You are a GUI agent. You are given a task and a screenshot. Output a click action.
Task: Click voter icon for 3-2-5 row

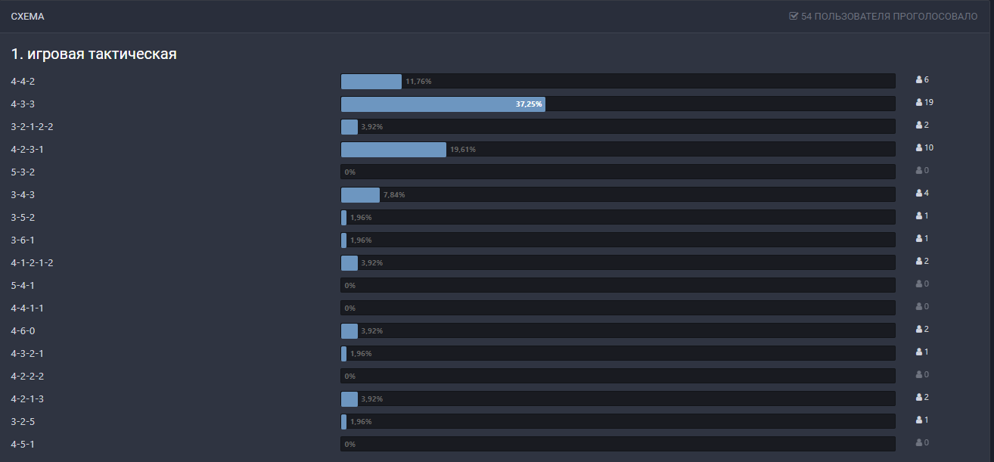(919, 420)
